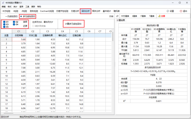Click cell 3.56 in row 3
The height and width of the screenshot is (119, 191).
33,48
